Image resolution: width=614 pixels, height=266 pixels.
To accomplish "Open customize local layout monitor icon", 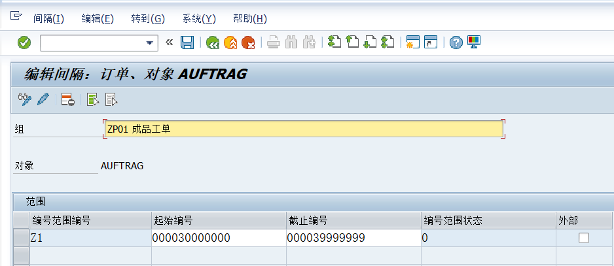I will click(474, 42).
